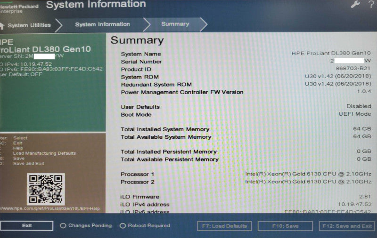Click the Exit button

point(27,226)
